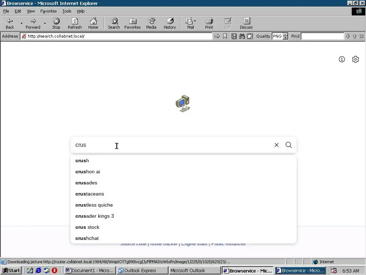Open the Forward button history dropdown arrow
366x275 pixels.
coord(45,23)
